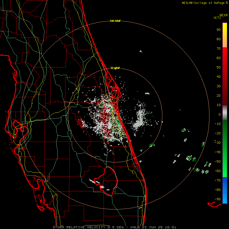
Task: Click the -60 scale value
Action: coord(218,171)
